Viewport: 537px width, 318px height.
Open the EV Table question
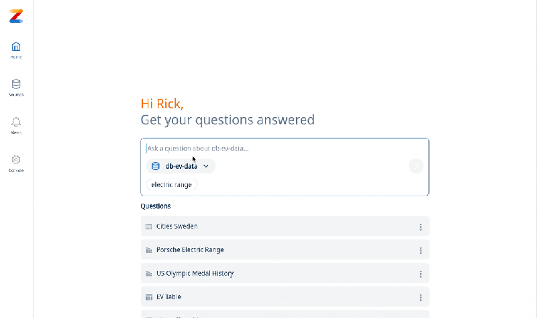[x=168, y=297]
